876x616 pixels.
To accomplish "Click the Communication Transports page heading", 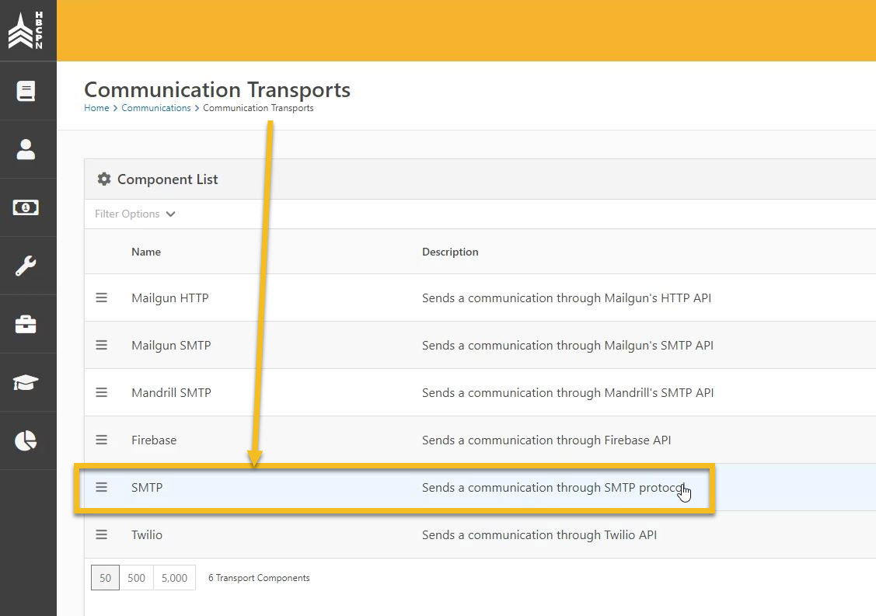I will [217, 89].
